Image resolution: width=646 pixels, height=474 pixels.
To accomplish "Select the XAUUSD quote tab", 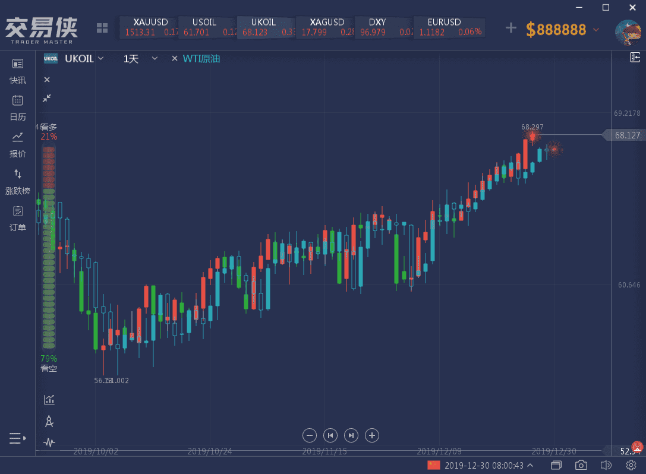I will (147, 27).
